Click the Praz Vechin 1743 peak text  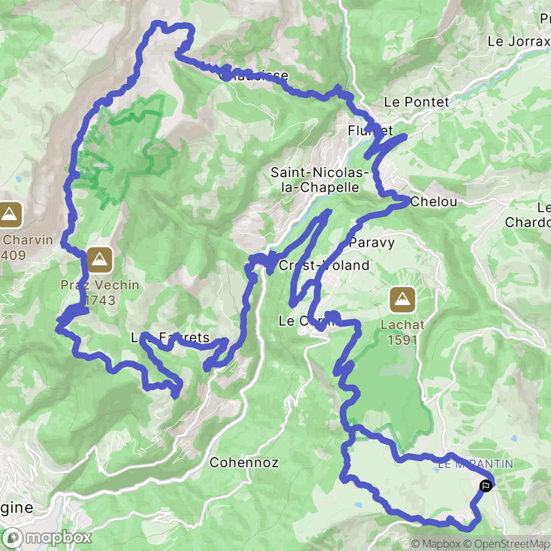coord(100,292)
